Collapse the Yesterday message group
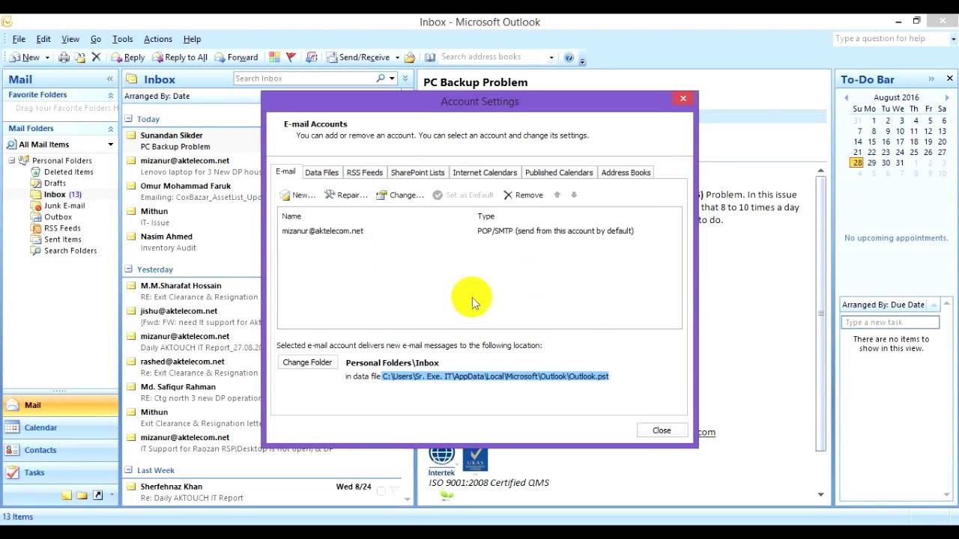The height and width of the screenshot is (539, 959). click(129, 269)
